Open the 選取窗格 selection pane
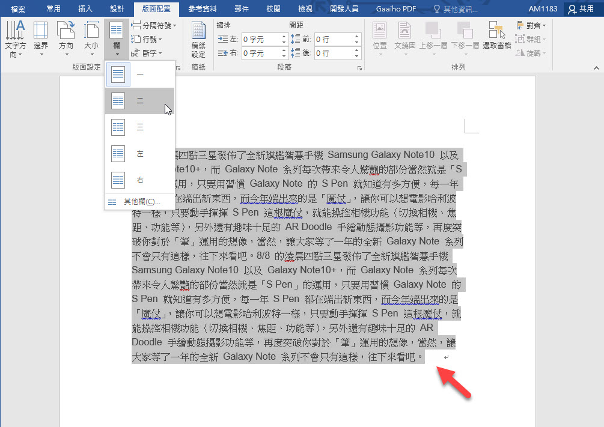Viewport: 604px width, 427px height. 497,35
